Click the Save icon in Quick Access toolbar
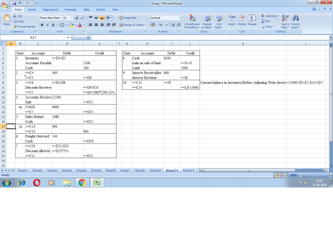Image resolution: width=333 pixels, height=248 pixels. tap(14, 3)
